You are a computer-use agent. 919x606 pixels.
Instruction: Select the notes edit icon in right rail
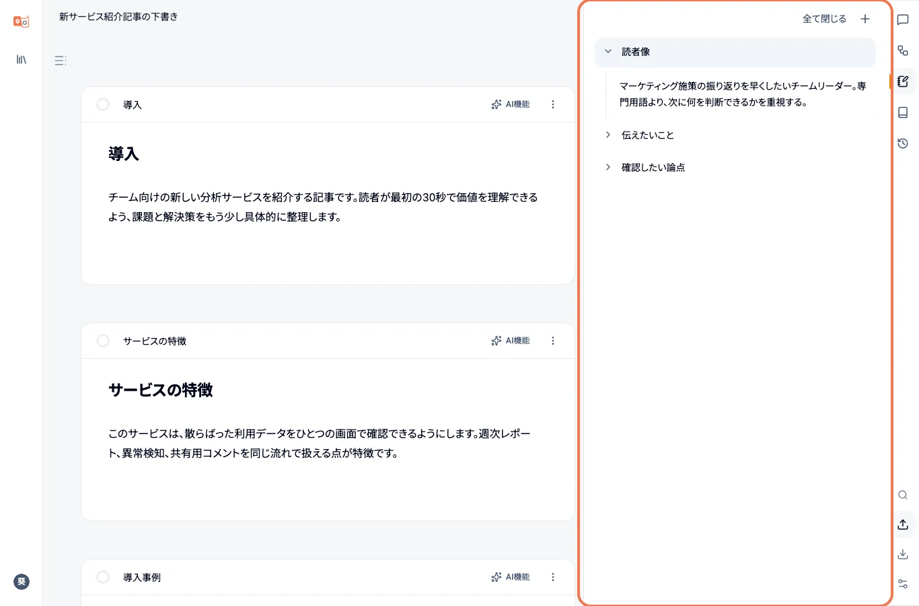(x=903, y=81)
